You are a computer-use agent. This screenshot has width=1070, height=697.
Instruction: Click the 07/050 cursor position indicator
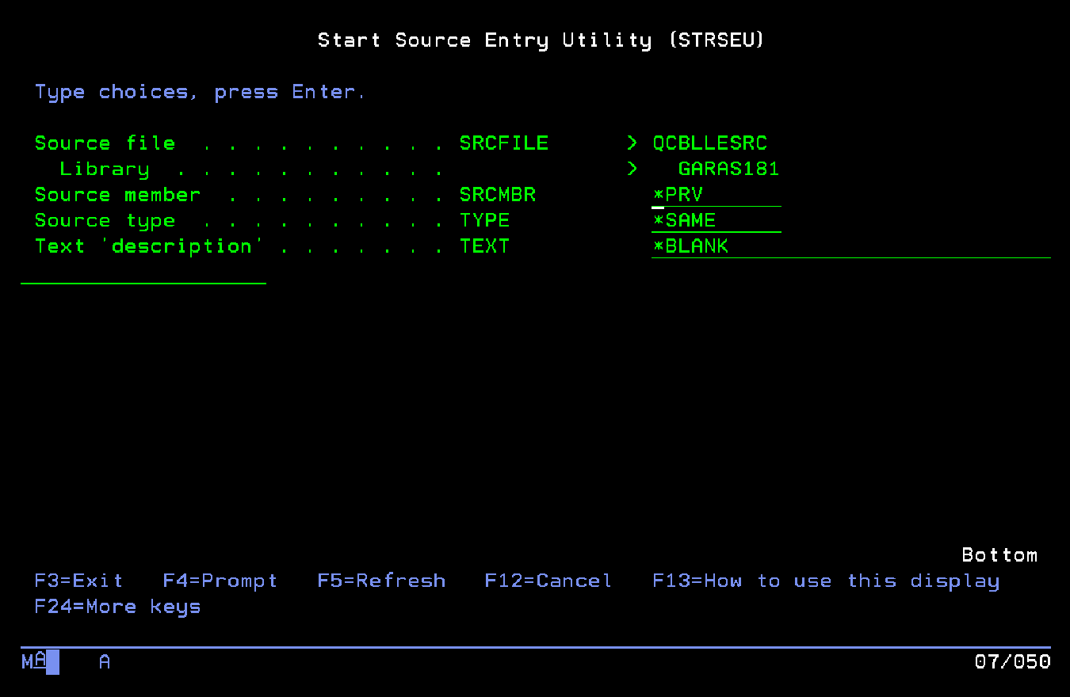pos(1012,662)
